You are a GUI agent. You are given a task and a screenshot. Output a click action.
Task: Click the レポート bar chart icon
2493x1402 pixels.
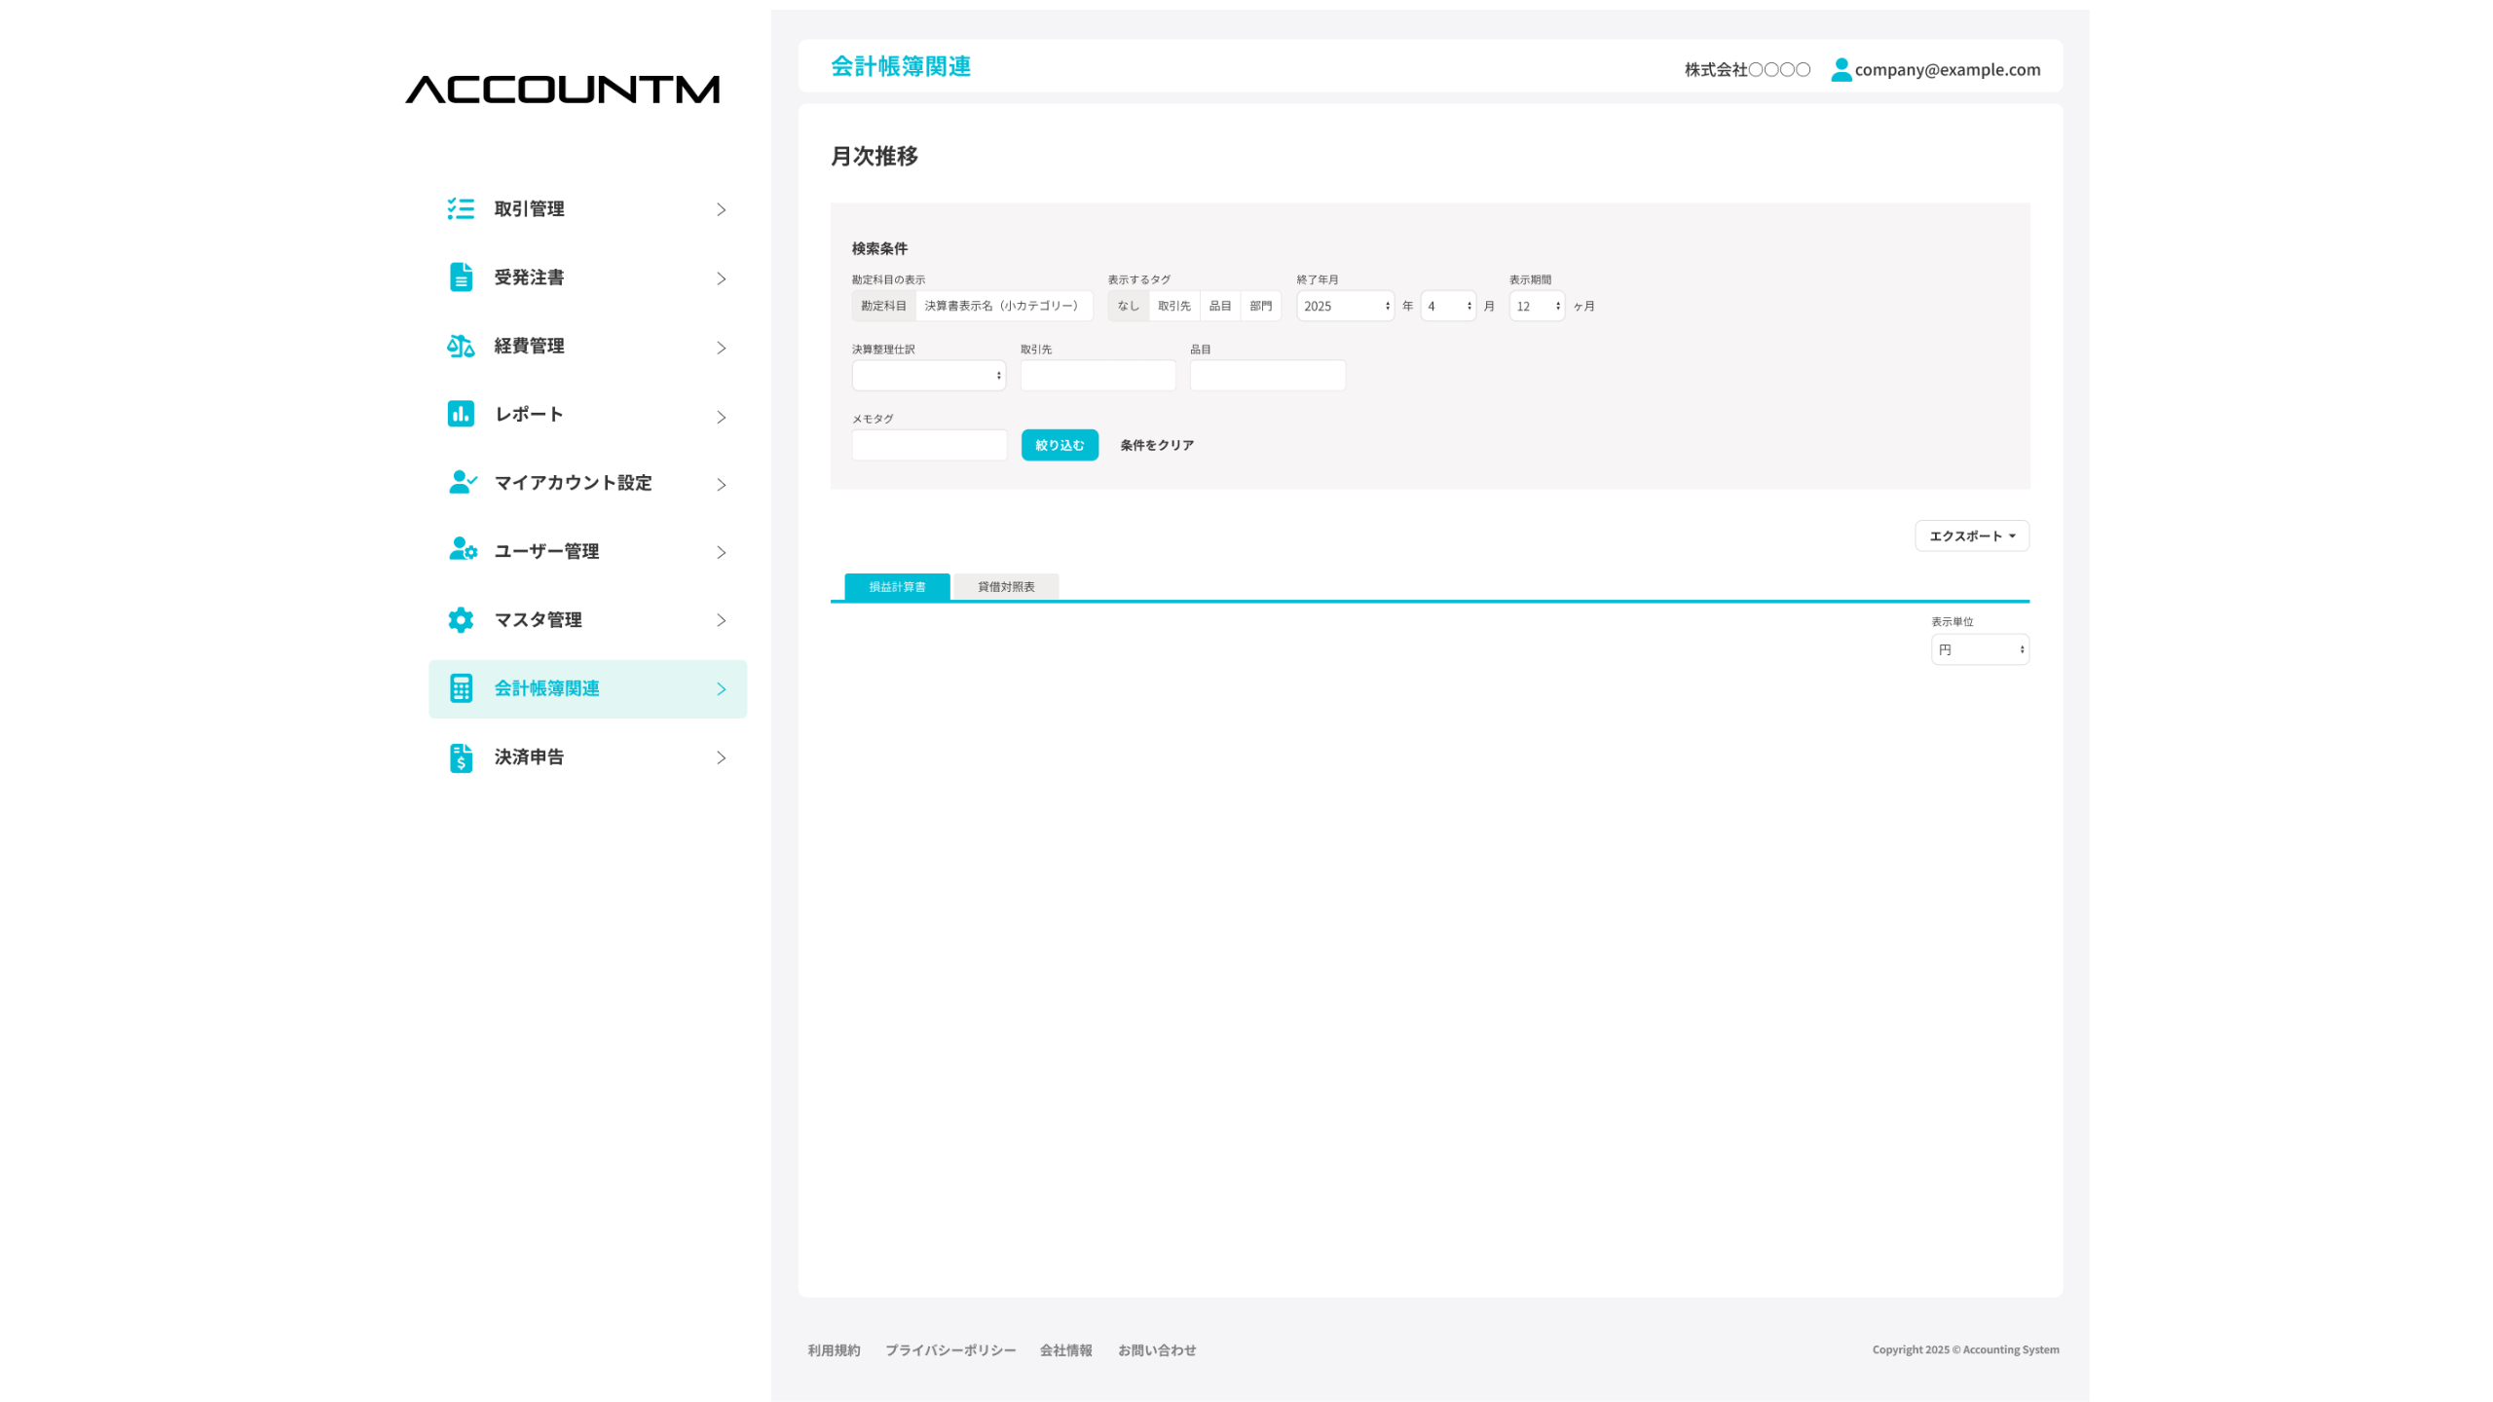[x=461, y=414]
